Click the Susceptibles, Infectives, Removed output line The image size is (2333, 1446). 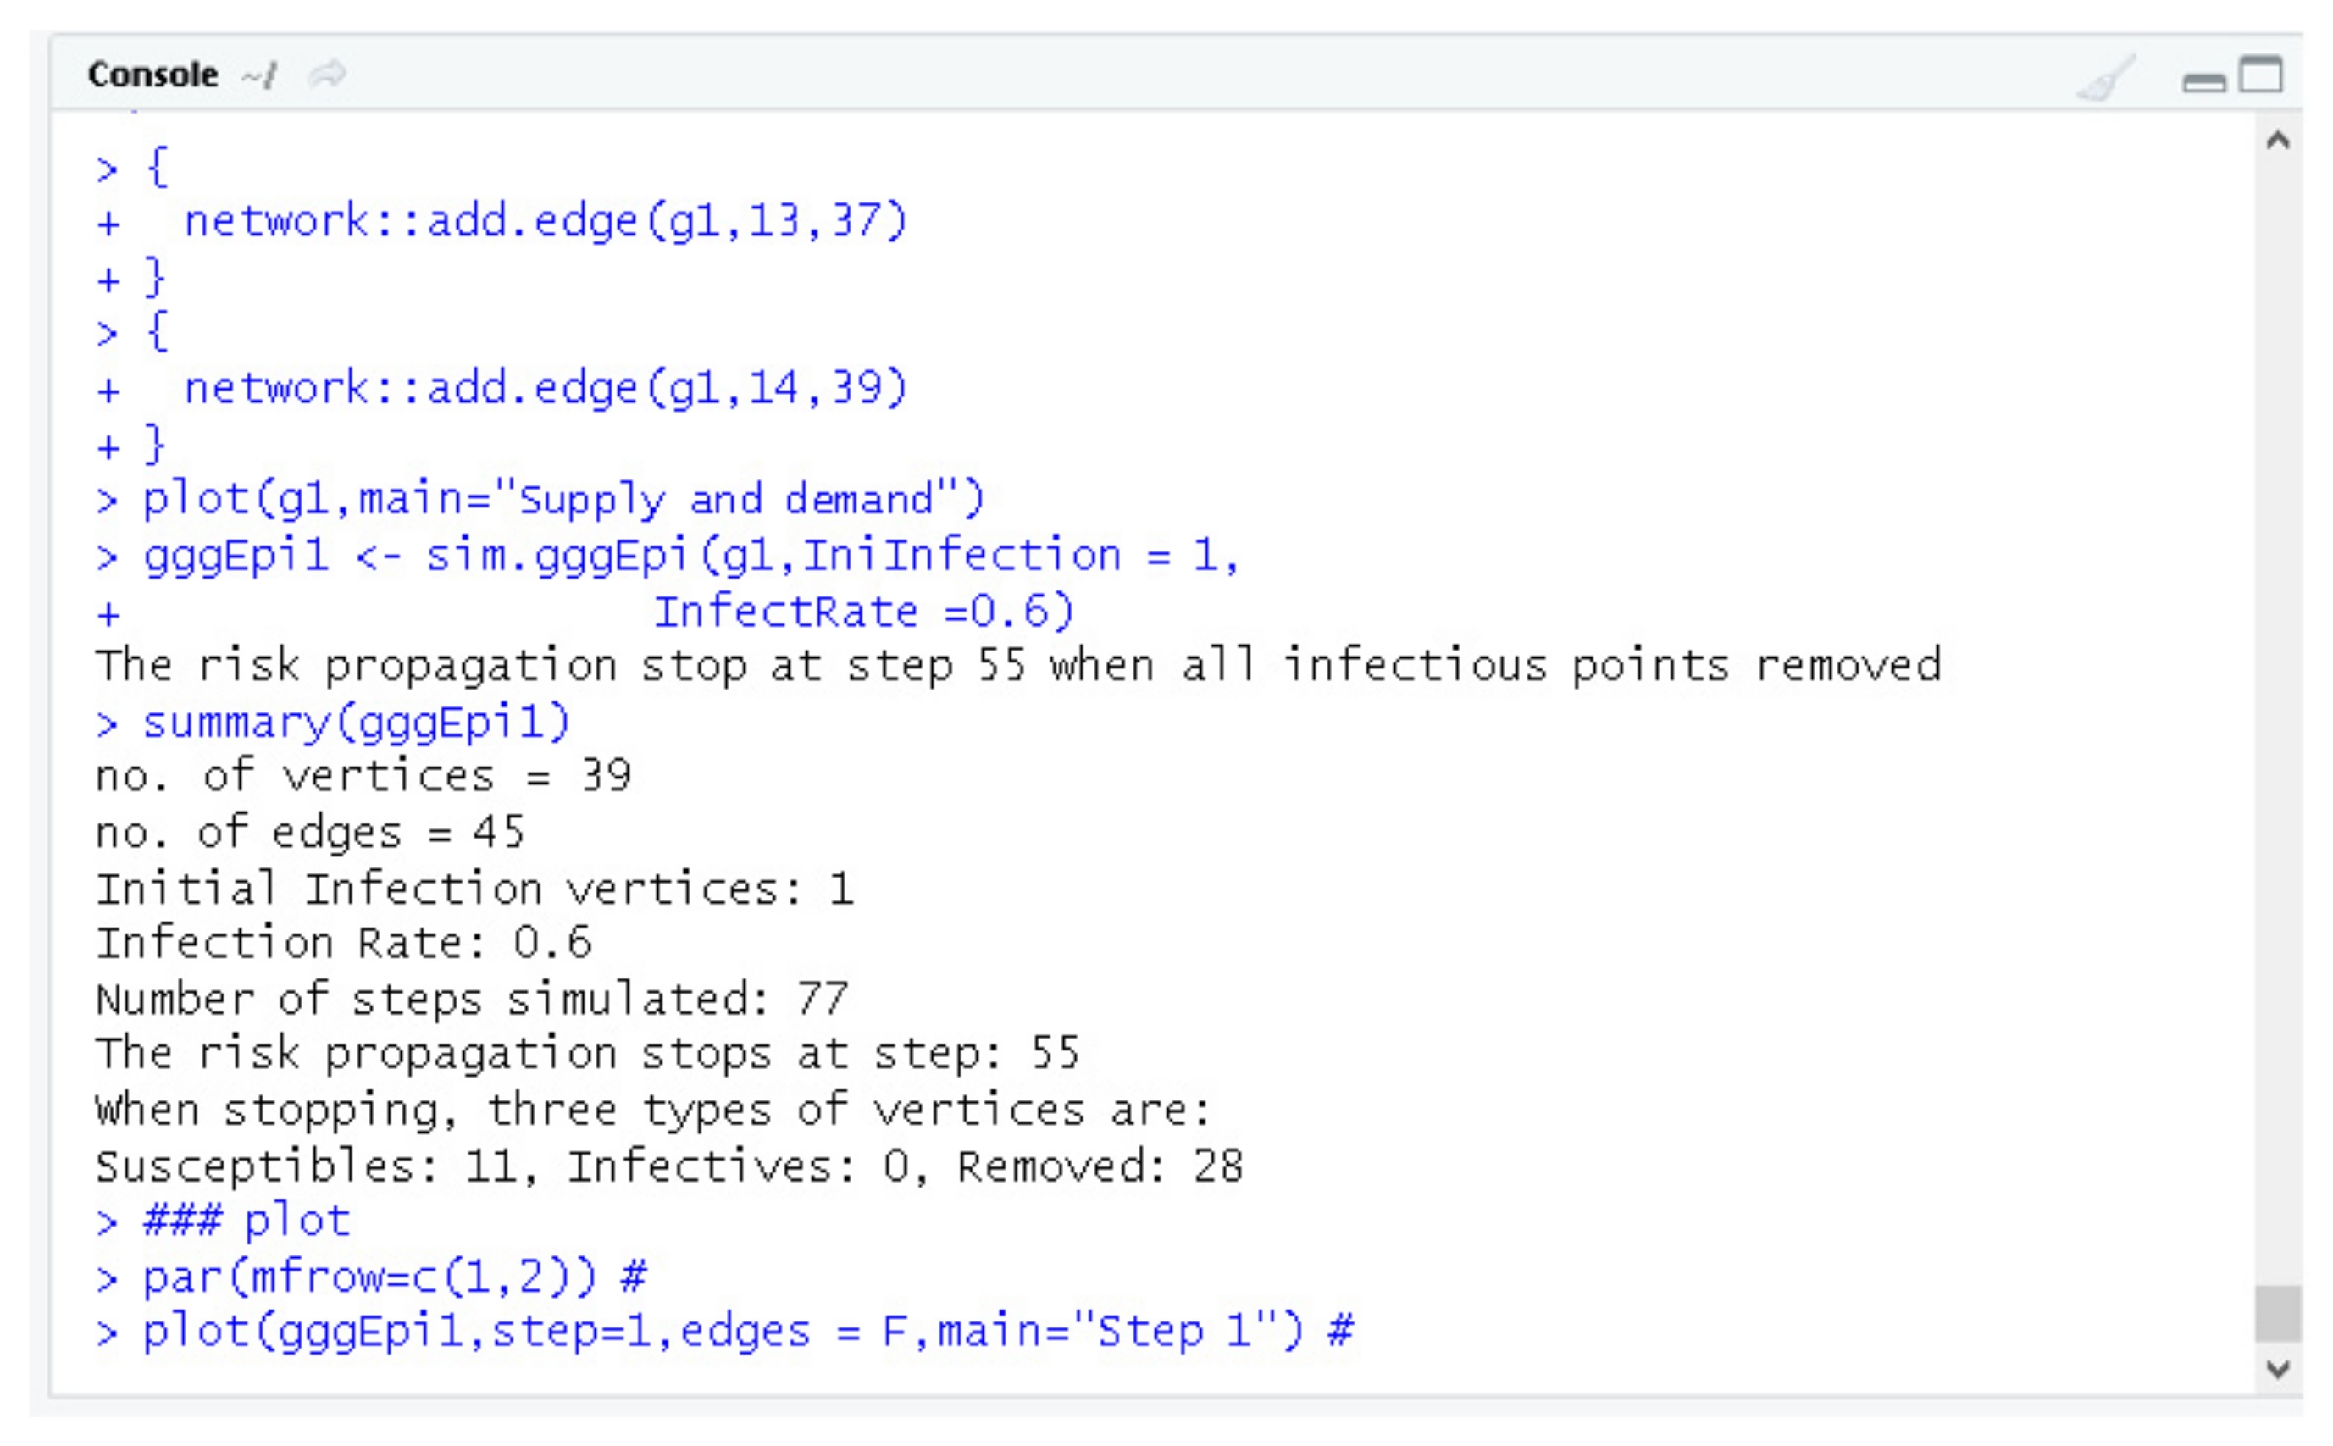pos(668,1166)
